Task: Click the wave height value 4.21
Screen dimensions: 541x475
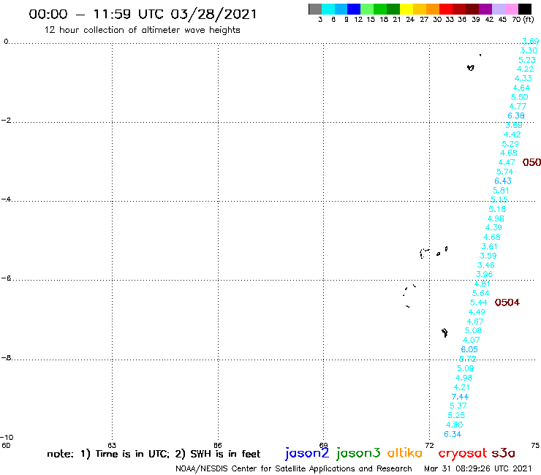Action: [461, 387]
